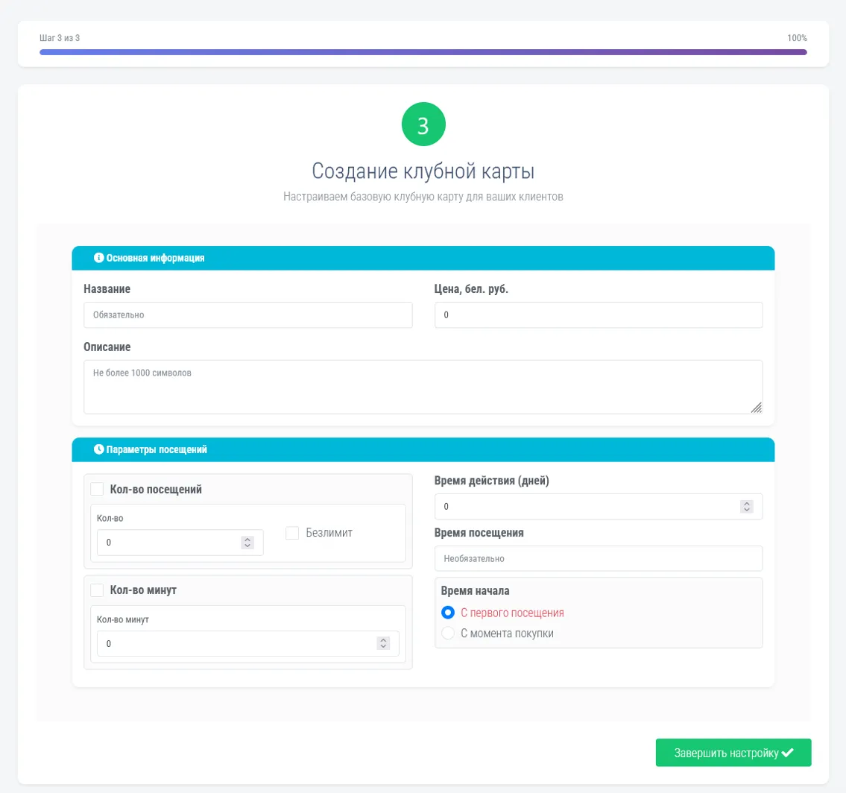This screenshot has width=846, height=793.
Task: Click spinner arrows of Кол-во visits field
Action: [247, 543]
